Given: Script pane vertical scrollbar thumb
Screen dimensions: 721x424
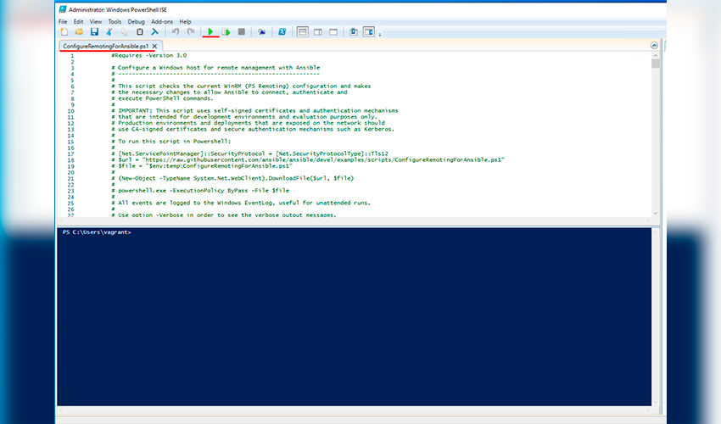Looking at the screenshot, I should click(655, 64).
